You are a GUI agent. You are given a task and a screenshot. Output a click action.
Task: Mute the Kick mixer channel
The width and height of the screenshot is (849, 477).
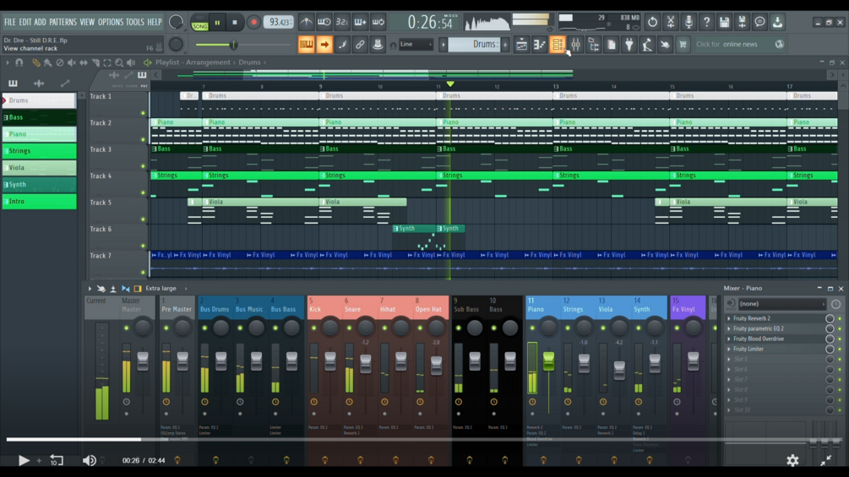314,328
